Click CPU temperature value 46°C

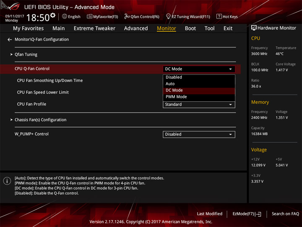[279, 54]
